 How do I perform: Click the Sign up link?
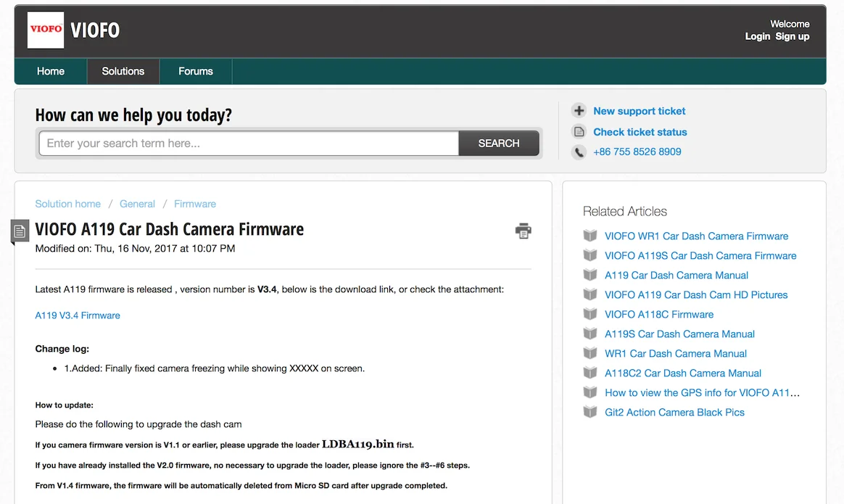[793, 36]
